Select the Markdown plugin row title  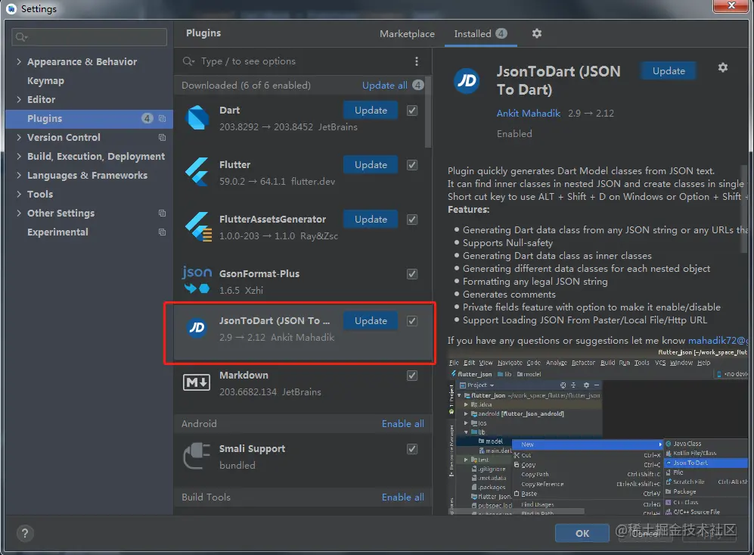(x=244, y=375)
